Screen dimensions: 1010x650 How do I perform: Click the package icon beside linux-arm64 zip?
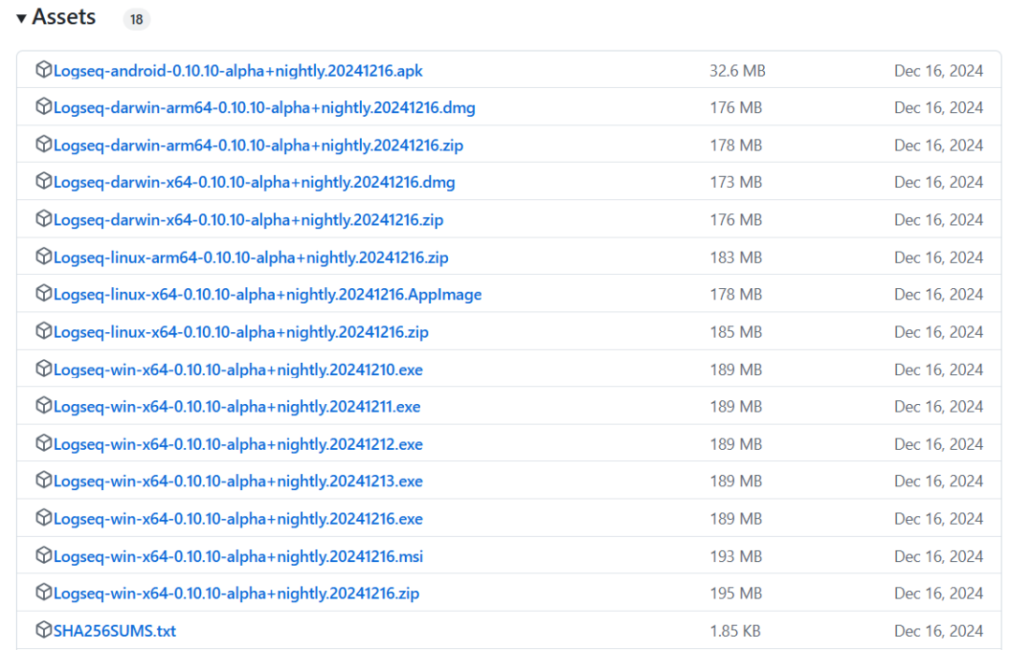[x=43, y=256]
